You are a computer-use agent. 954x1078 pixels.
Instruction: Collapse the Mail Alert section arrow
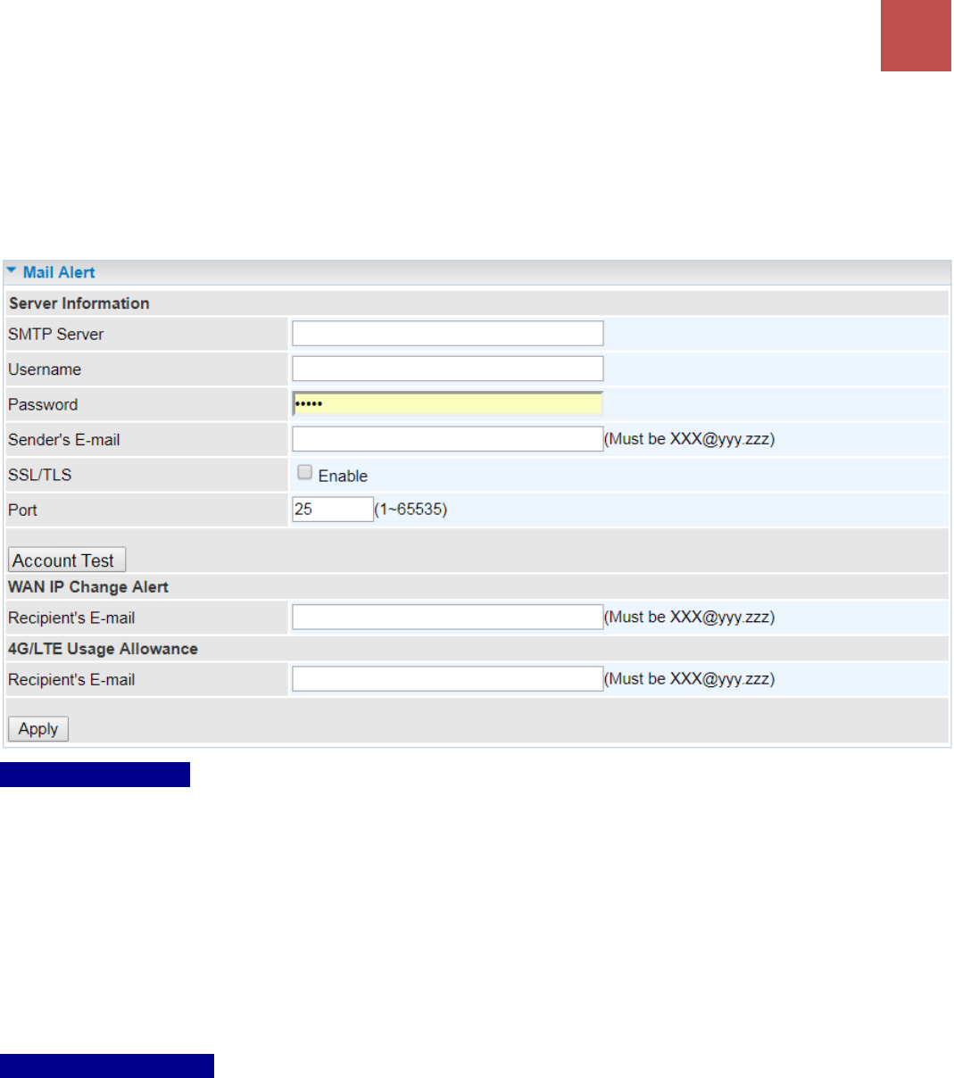(12, 271)
